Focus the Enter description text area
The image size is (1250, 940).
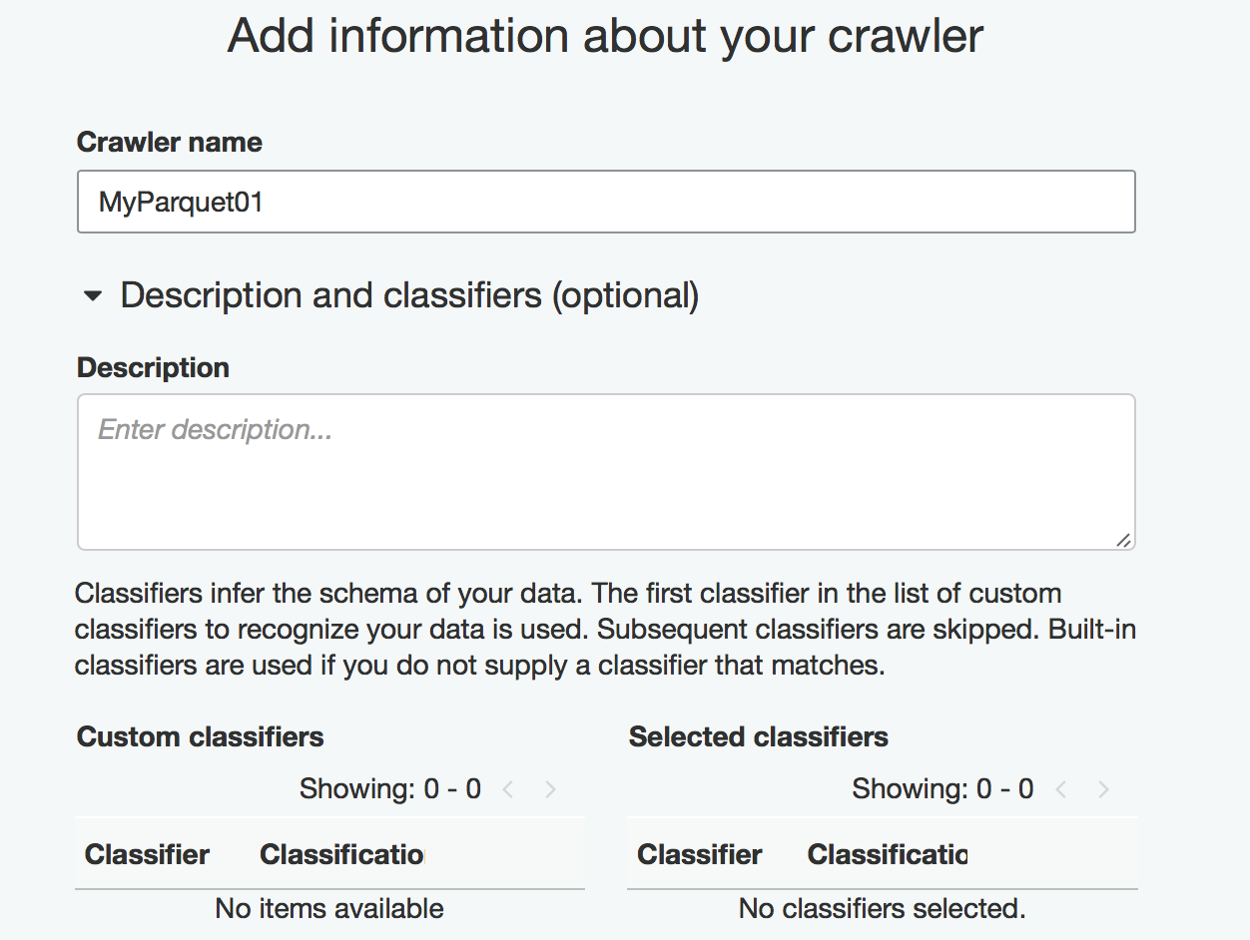tap(606, 472)
